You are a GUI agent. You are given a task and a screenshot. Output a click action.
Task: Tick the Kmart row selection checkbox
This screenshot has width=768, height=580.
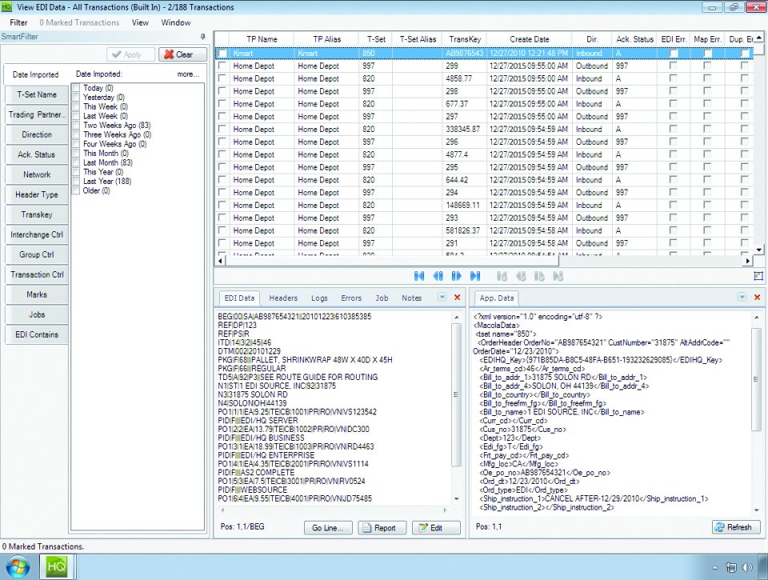222,54
